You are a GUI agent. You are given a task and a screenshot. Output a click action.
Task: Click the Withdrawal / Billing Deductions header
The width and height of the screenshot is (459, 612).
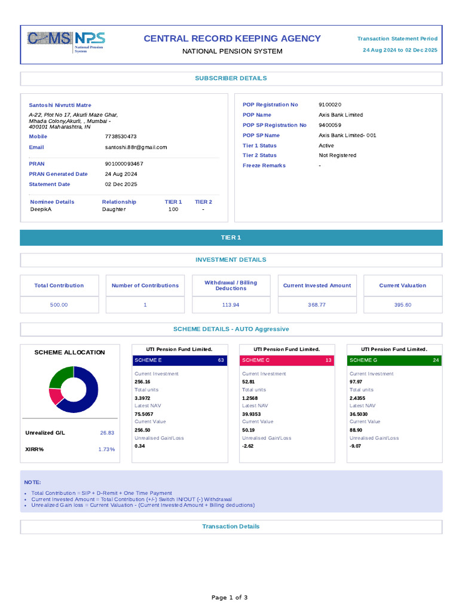point(231,286)
